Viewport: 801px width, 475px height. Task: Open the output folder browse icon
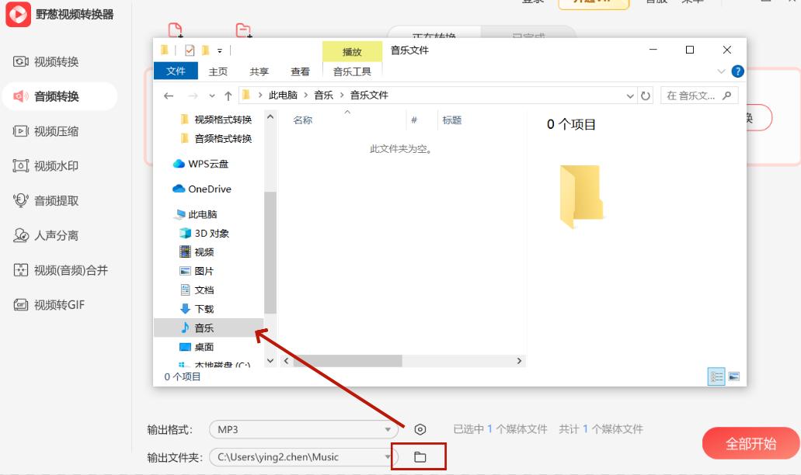coord(420,457)
